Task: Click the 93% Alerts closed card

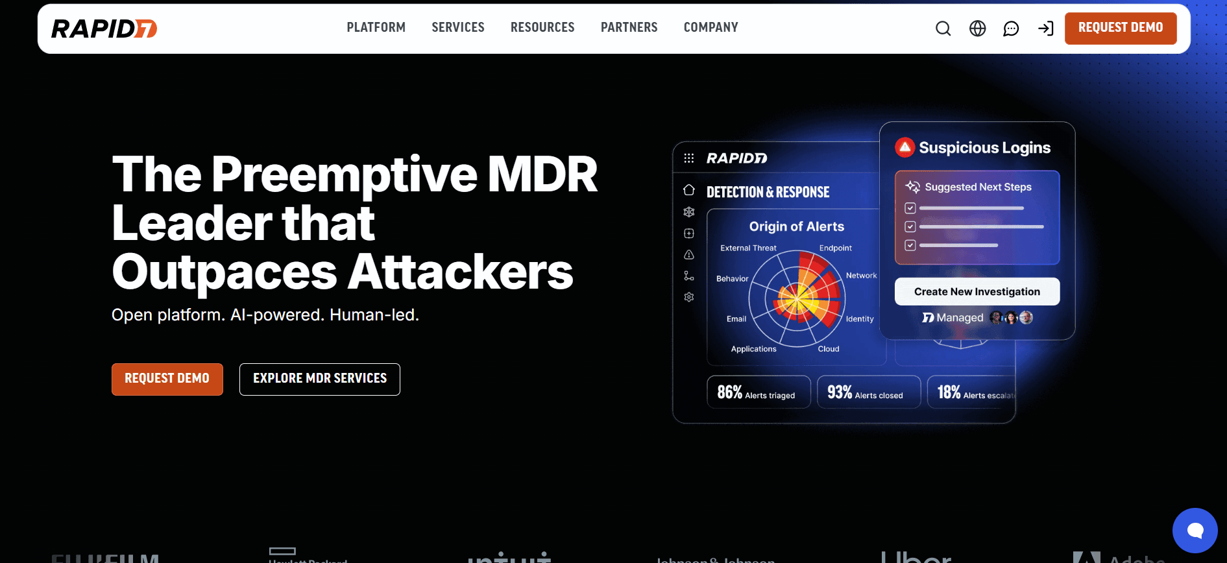Action: click(869, 392)
